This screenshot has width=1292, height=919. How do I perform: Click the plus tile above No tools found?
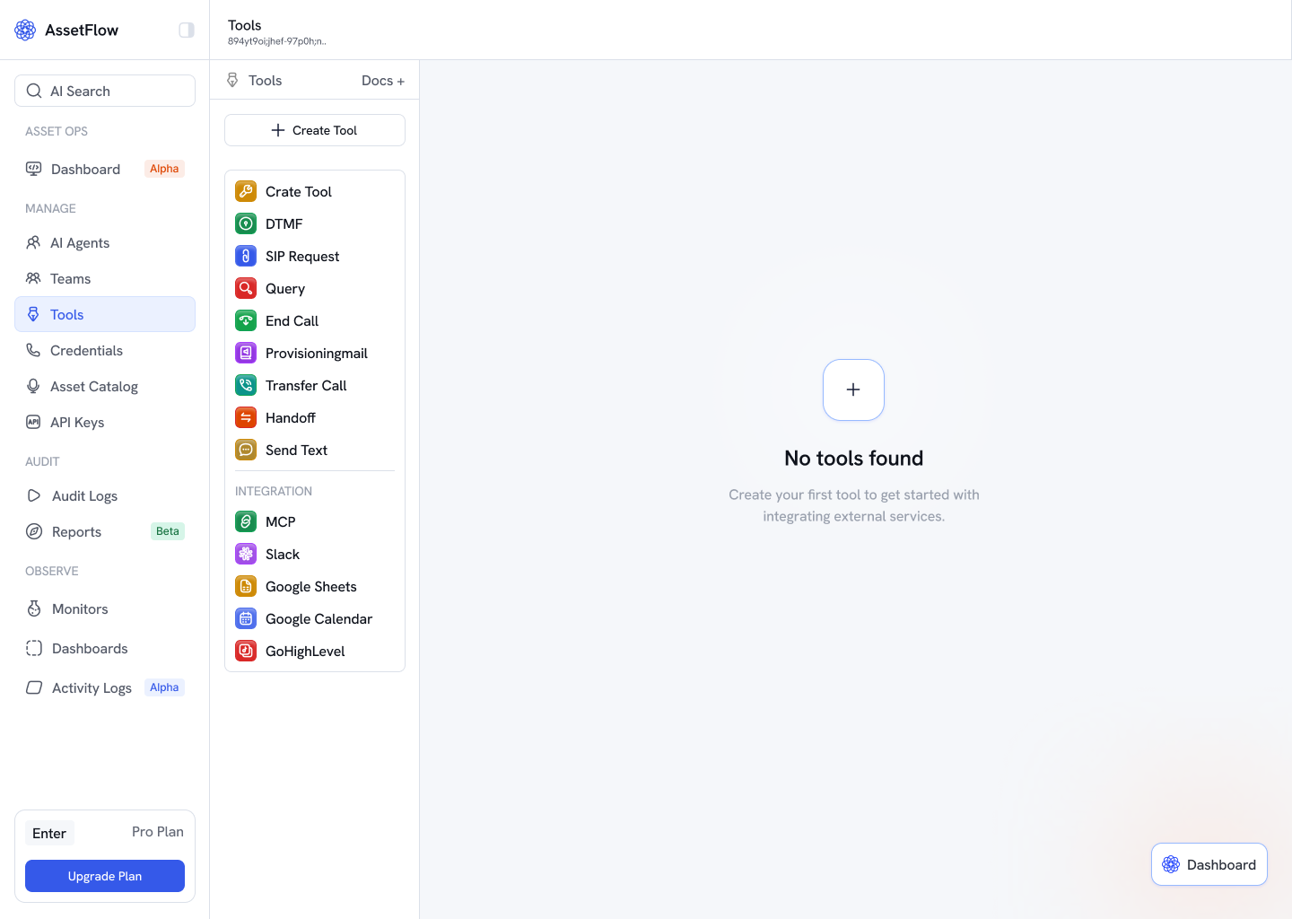click(853, 389)
